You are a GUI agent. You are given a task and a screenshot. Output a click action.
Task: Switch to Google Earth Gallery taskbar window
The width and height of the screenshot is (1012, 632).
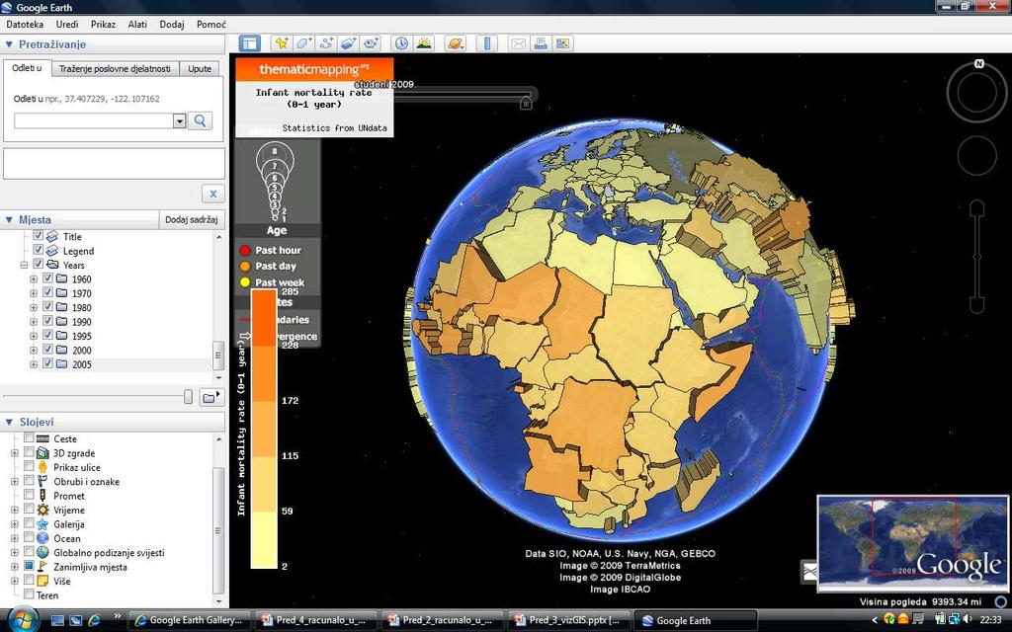(x=189, y=620)
